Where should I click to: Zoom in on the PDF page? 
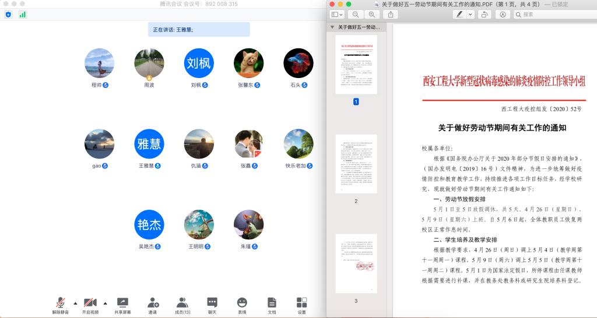click(x=371, y=15)
